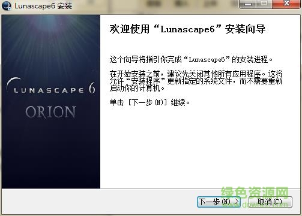Click the line 这个向导将指引你完成“Lunascape6”的安装进程
The width and height of the screenshot is (302, 216).
pos(191,59)
